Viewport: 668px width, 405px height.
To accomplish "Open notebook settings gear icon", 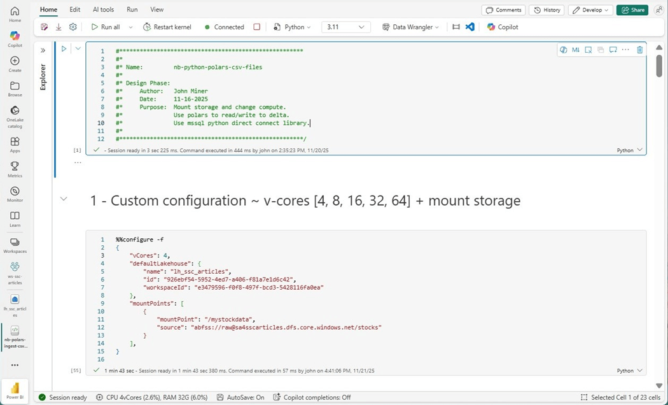I will pyautogui.click(x=73, y=27).
